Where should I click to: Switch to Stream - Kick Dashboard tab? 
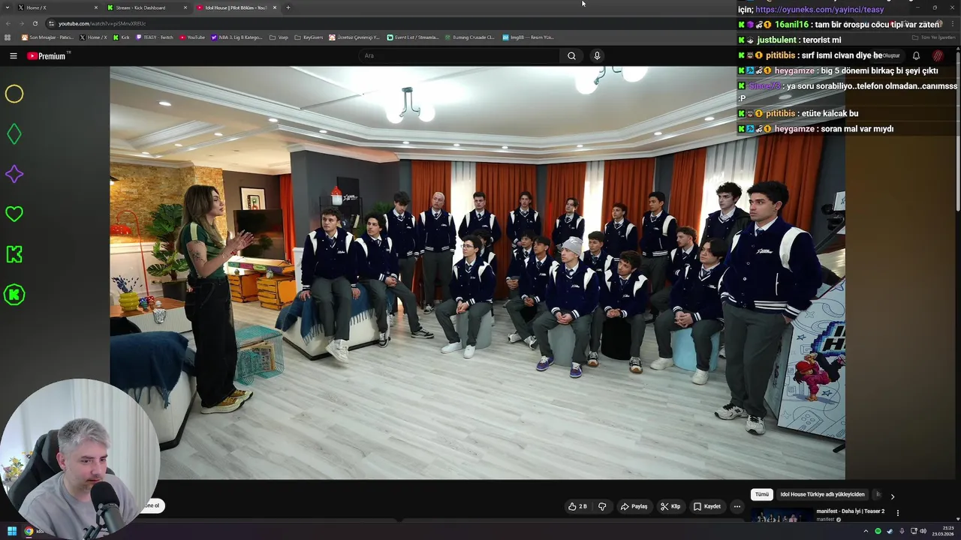click(x=146, y=7)
